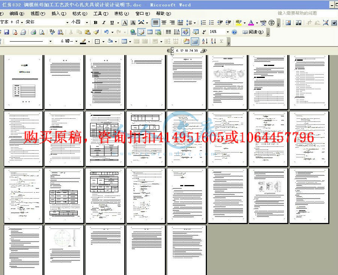Click the Save icon
Image resolution: width=338 pixels, height=275 pixels.
pos(7,32)
